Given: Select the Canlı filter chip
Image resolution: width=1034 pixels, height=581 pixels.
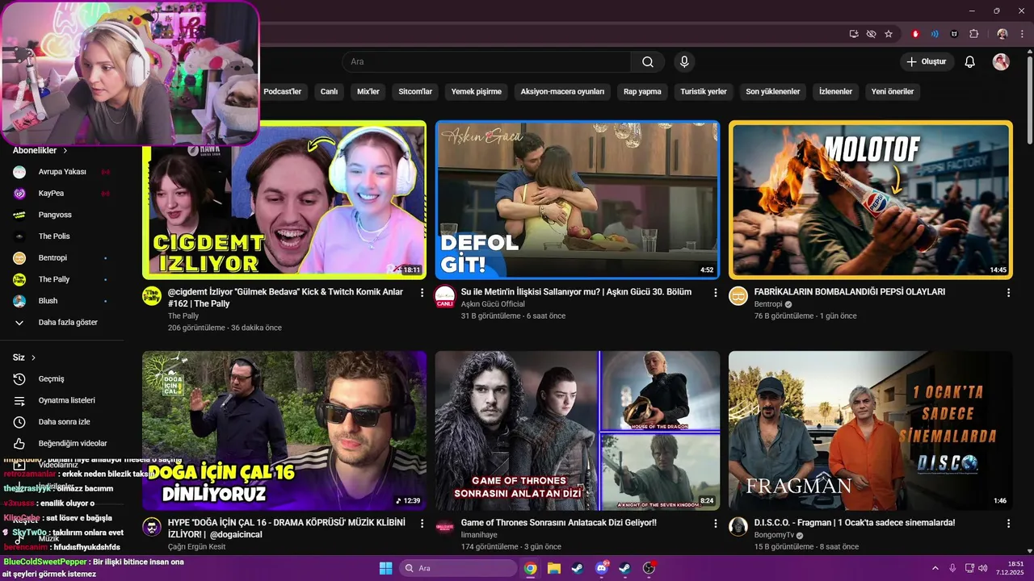Looking at the screenshot, I should tap(329, 91).
